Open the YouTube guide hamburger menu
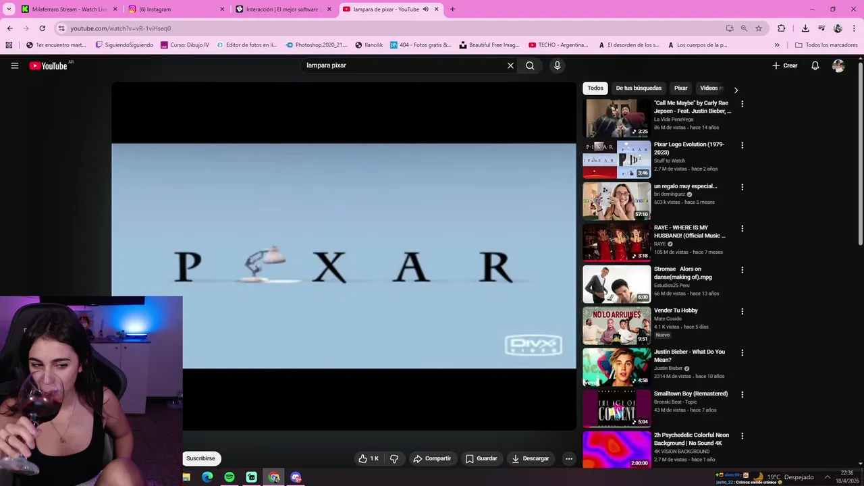 [14, 65]
